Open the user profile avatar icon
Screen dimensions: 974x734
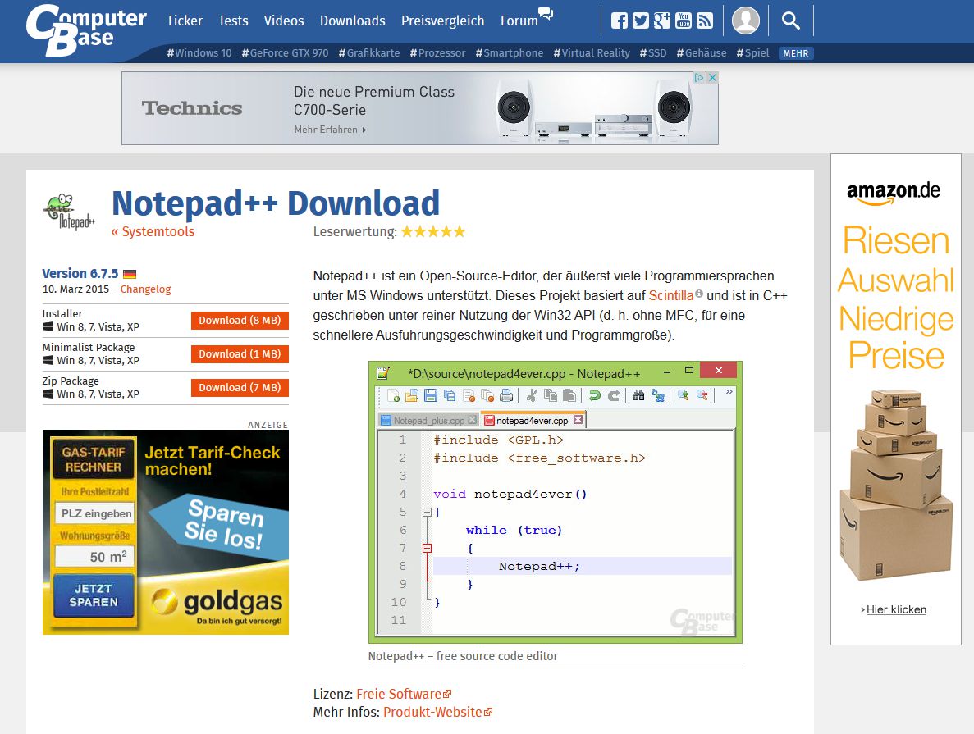(745, 21)
